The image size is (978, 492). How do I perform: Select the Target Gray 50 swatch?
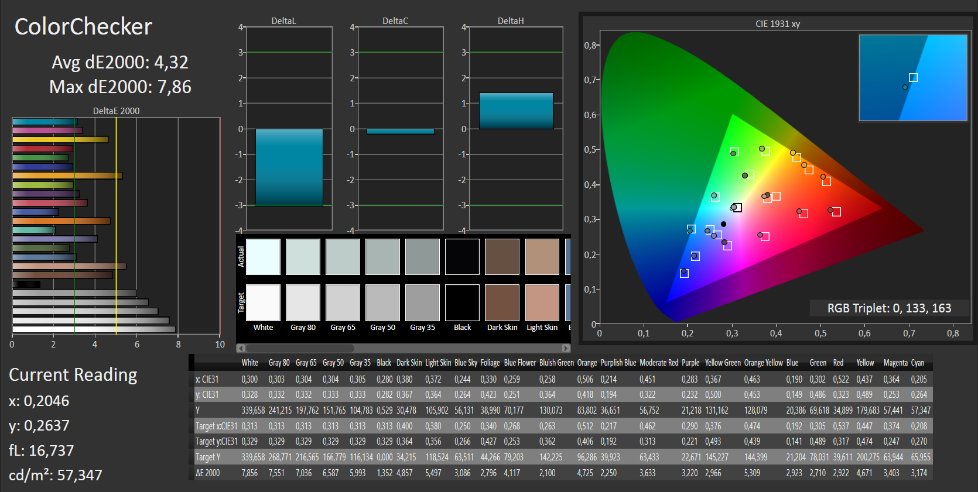coord(382,302)
